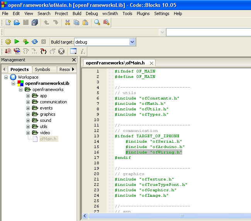
Task: Click the Debug windows toolbar icon
Action: (73, 51)
